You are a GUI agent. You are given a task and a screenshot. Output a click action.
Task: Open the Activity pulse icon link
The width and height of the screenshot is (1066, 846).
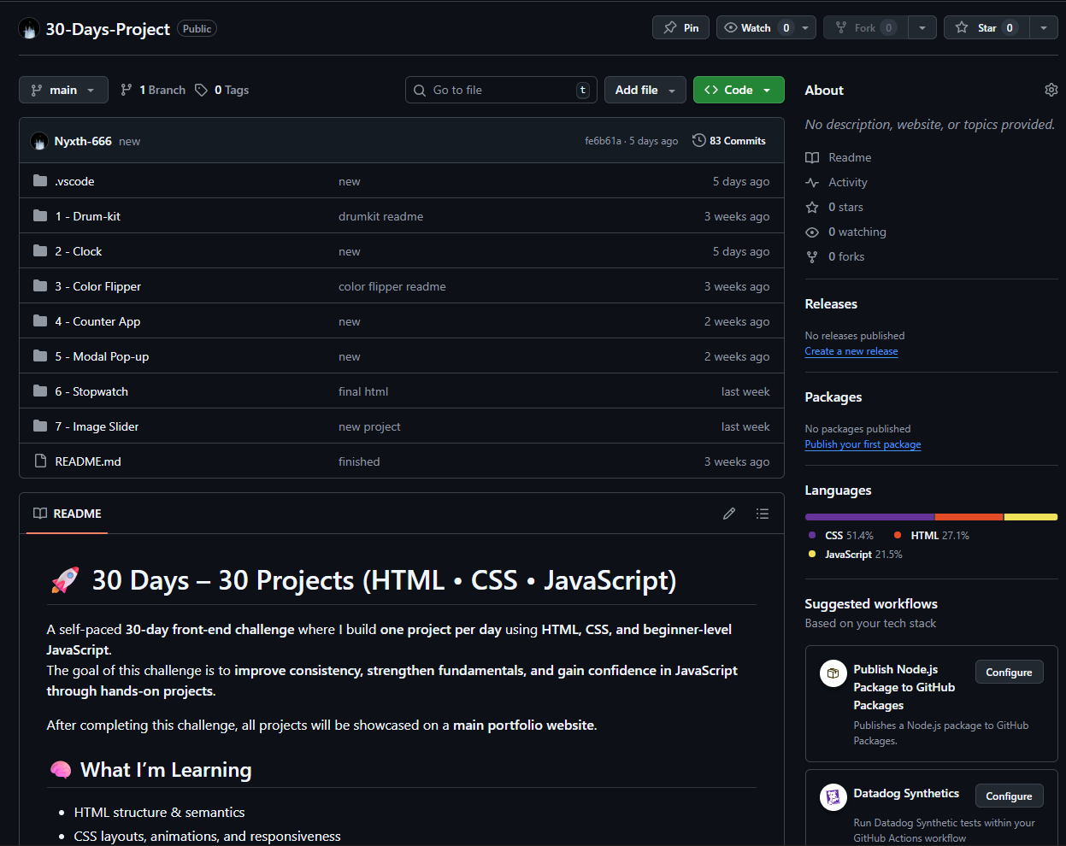(812, 183)
